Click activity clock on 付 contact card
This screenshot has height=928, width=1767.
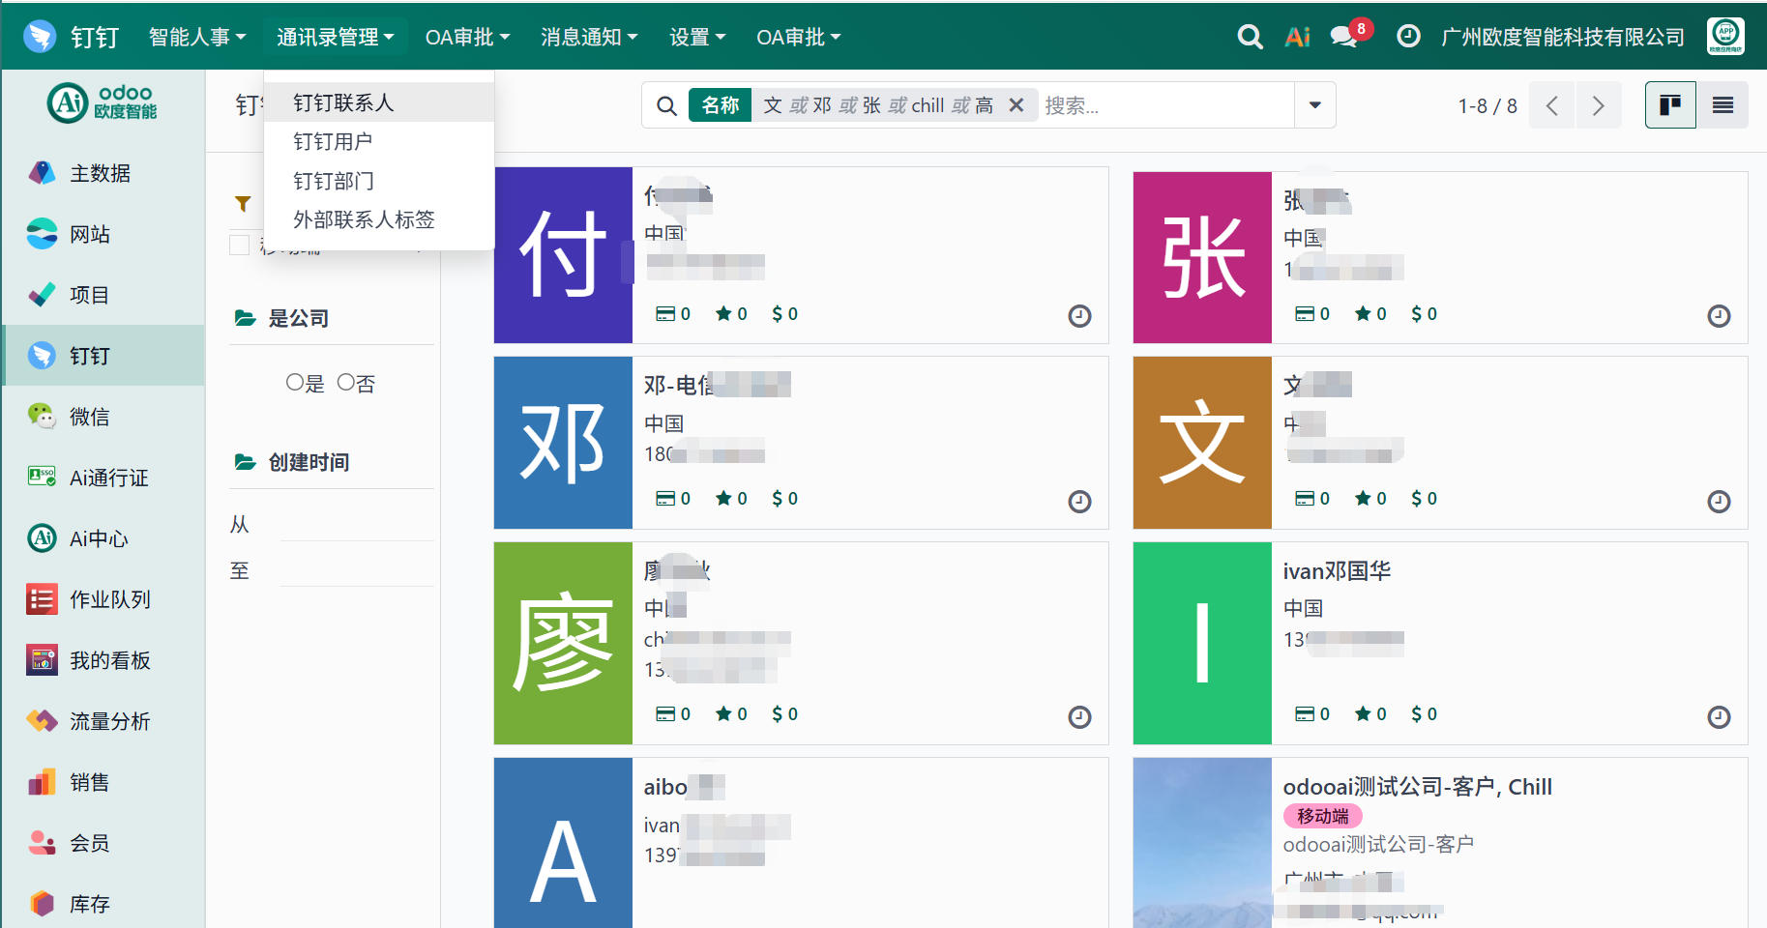[1079, 316]
